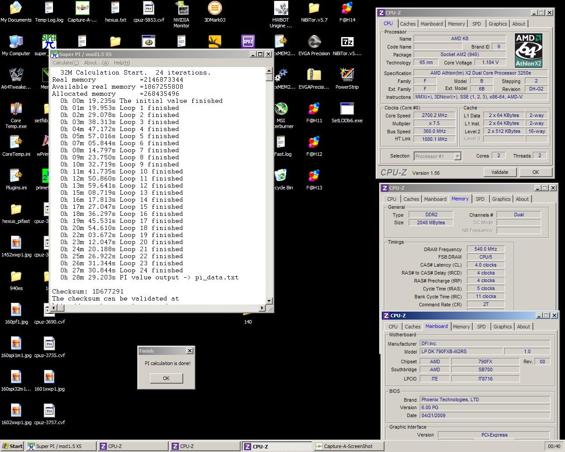The height and width of the screenshot is (452, 565).
Task: Open the CoreTemp.ini file icon
Action: [x=16, y=146]
